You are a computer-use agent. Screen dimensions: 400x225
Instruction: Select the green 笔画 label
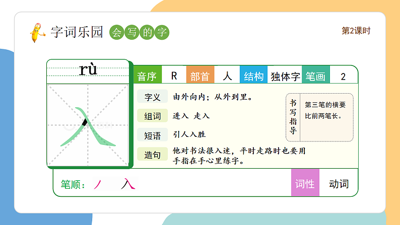[316, 77]
